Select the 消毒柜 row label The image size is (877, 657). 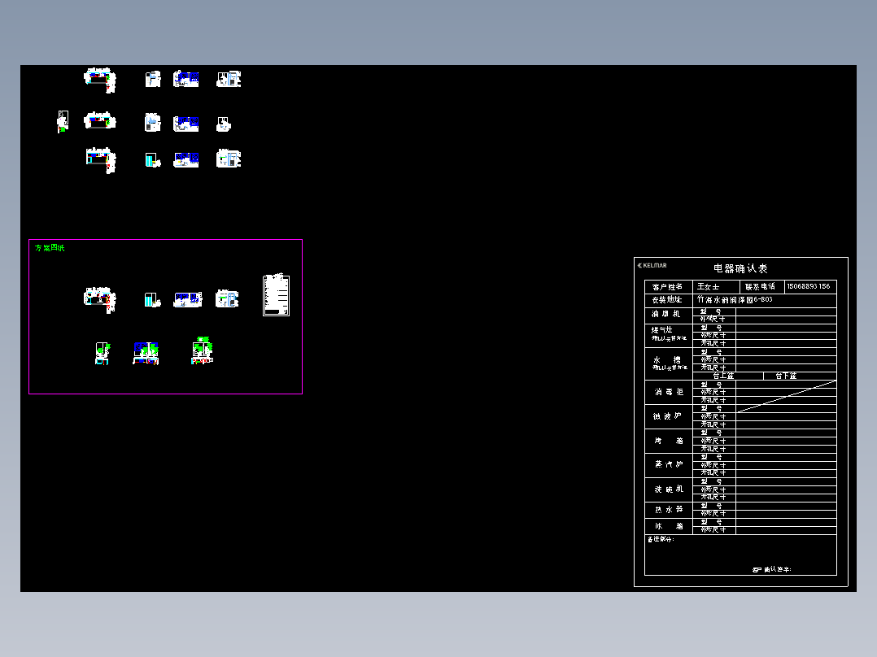click(669, 392)
